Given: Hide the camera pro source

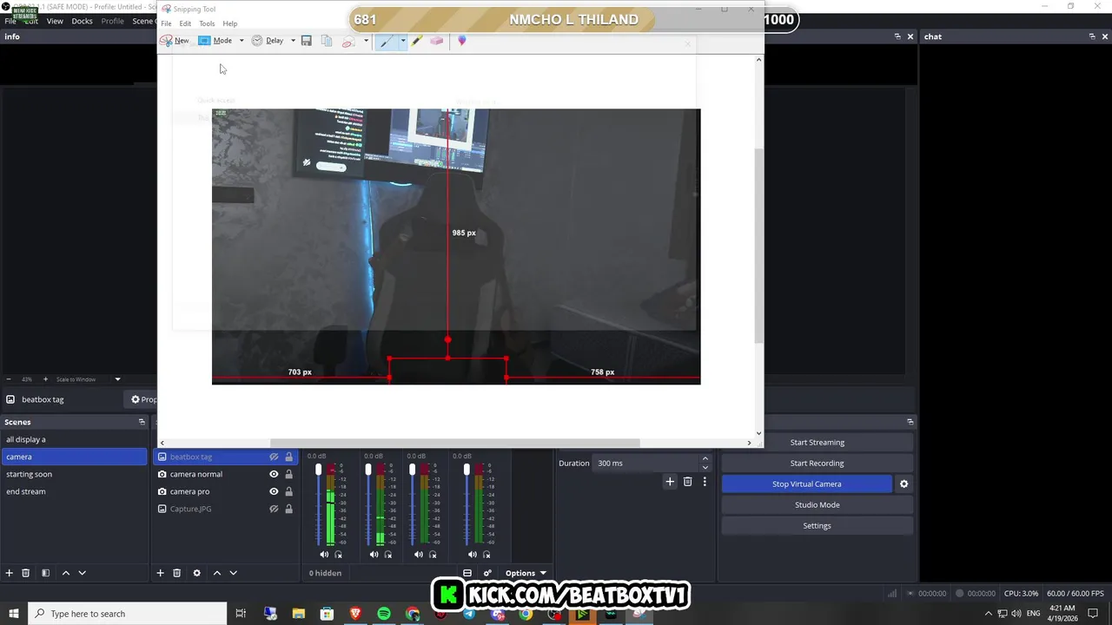Looking at the screenshot, I should coord(274,491).
